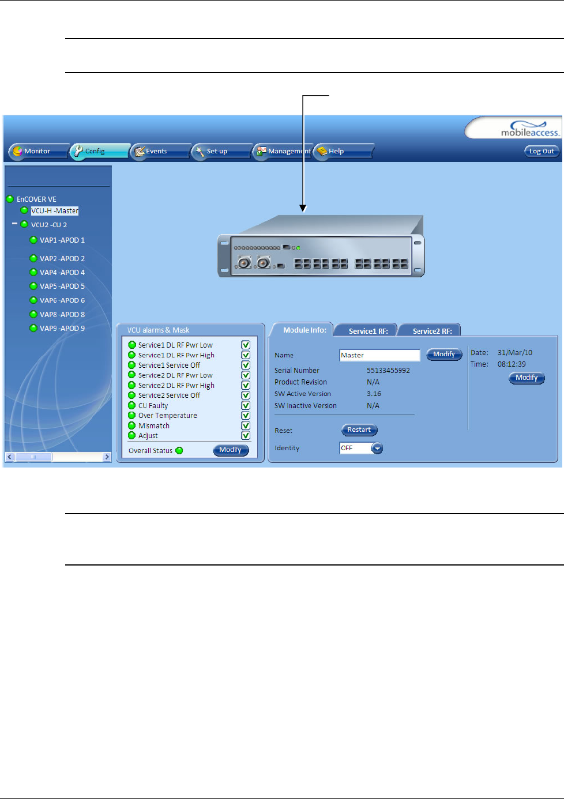Click the VCU device image
Screen dimensions: 564x799
(321, 246)
